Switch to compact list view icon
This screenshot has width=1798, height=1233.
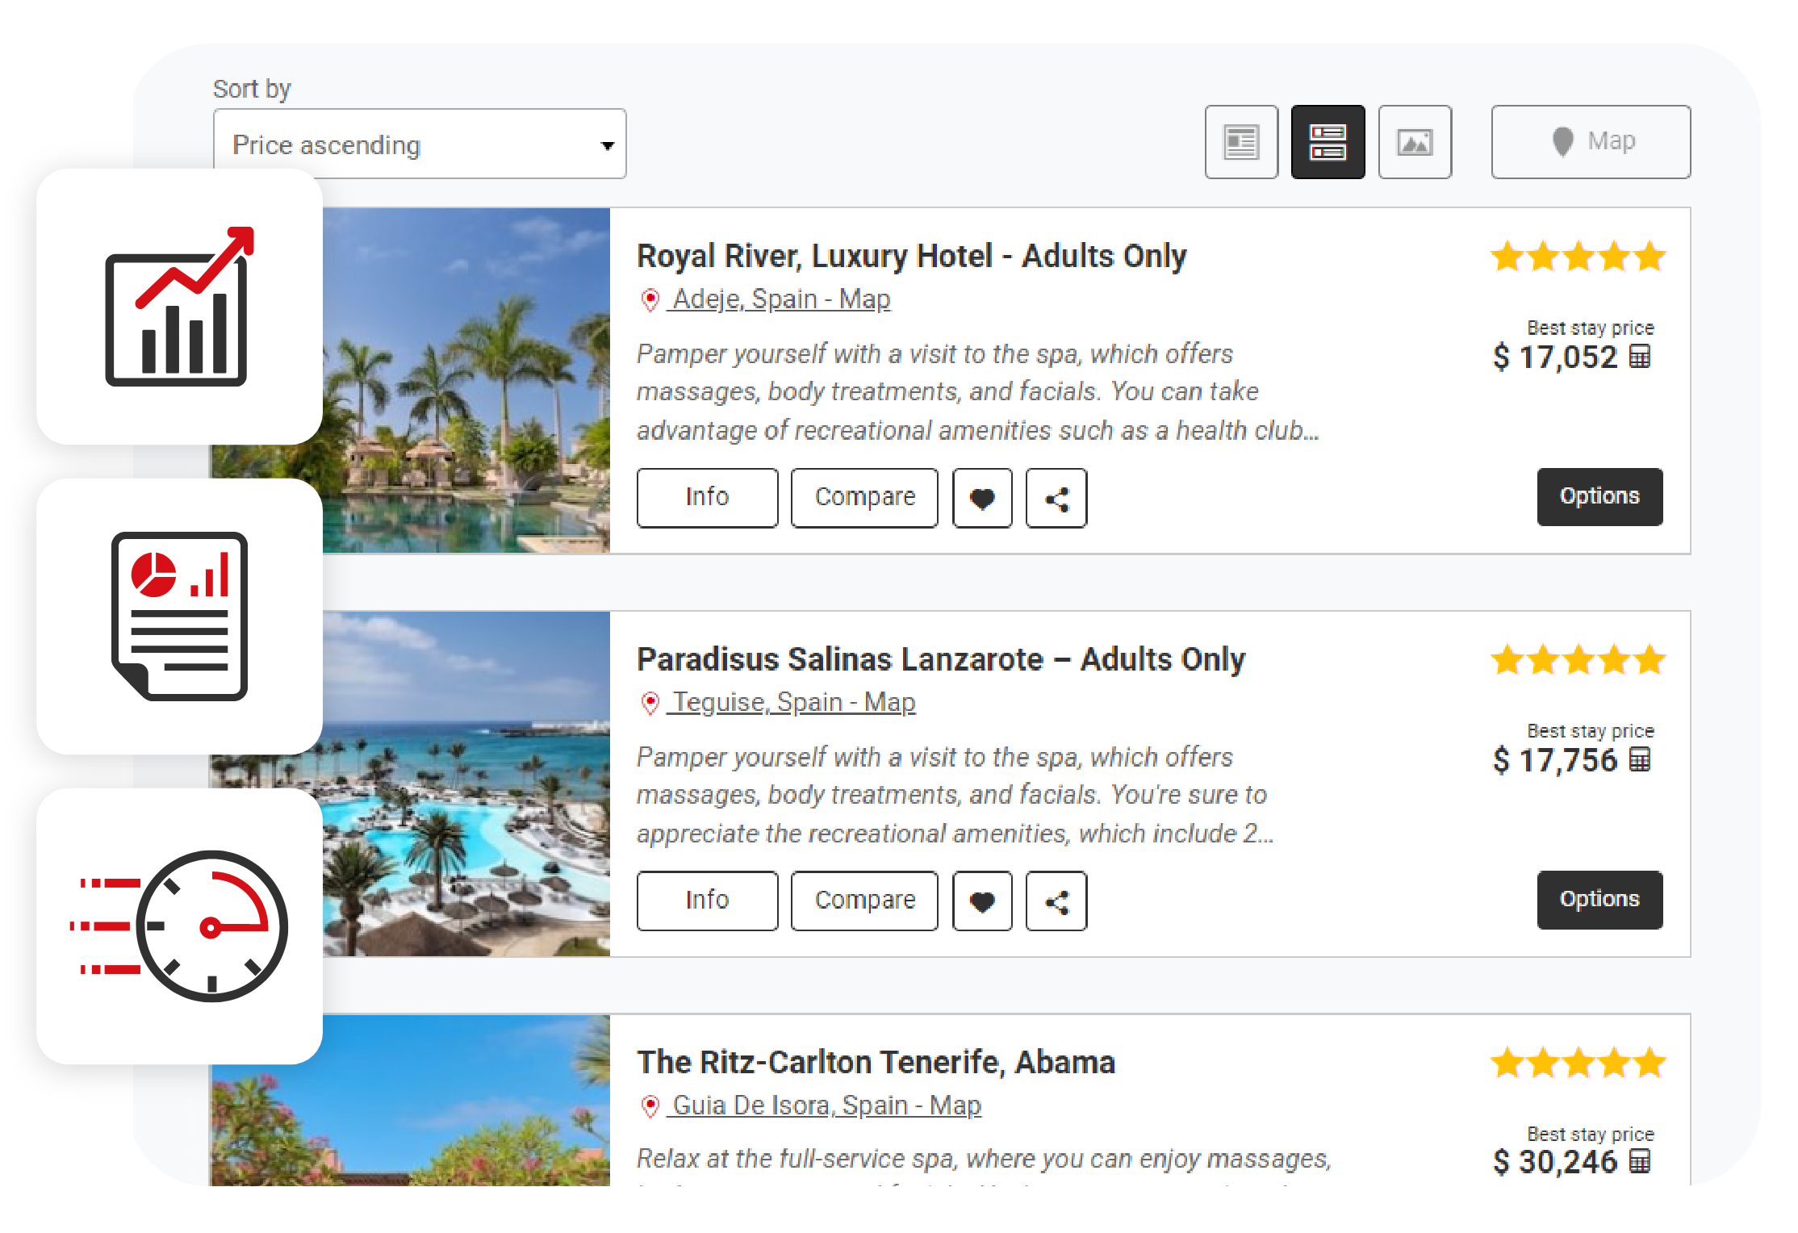click(1241, 142)
